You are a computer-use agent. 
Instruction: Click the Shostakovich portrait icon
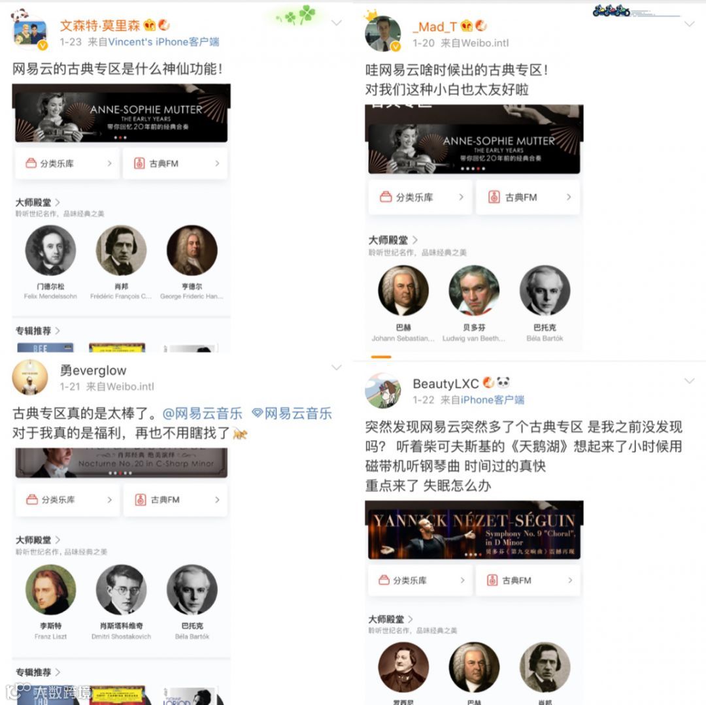121,589
